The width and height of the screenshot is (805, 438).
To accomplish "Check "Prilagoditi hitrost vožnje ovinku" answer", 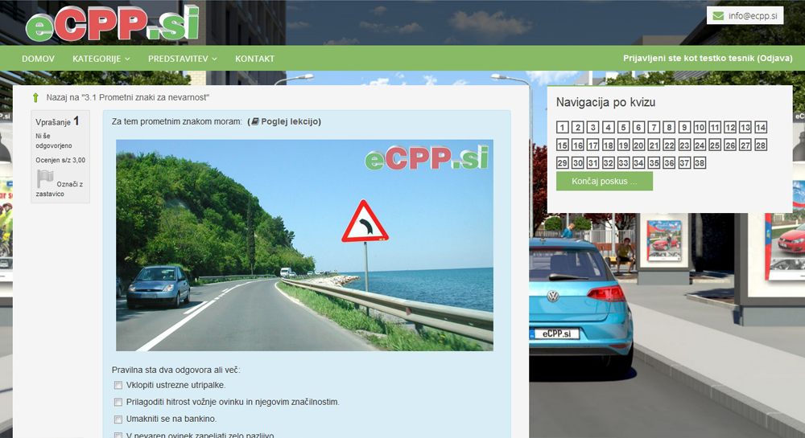I will pyautogui.click(x=118, y=402).
